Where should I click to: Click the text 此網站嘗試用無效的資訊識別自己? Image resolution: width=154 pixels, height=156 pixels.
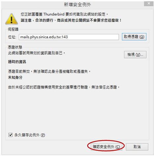tap(36, 53)
